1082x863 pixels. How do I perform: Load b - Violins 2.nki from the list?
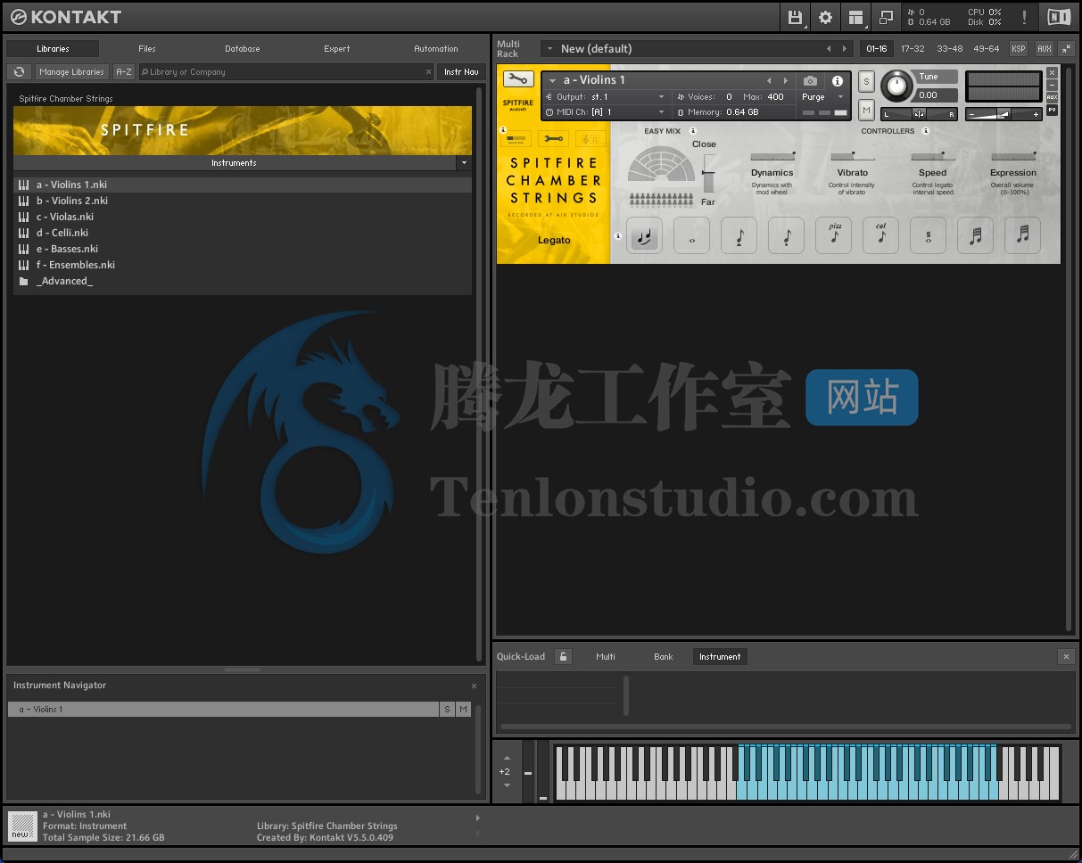point(71,201)
